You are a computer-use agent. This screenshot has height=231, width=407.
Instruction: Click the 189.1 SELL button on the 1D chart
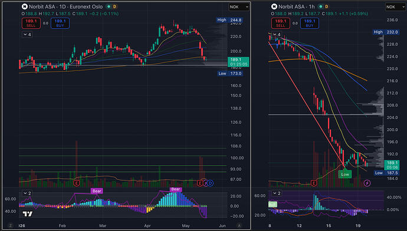point(31,23)
